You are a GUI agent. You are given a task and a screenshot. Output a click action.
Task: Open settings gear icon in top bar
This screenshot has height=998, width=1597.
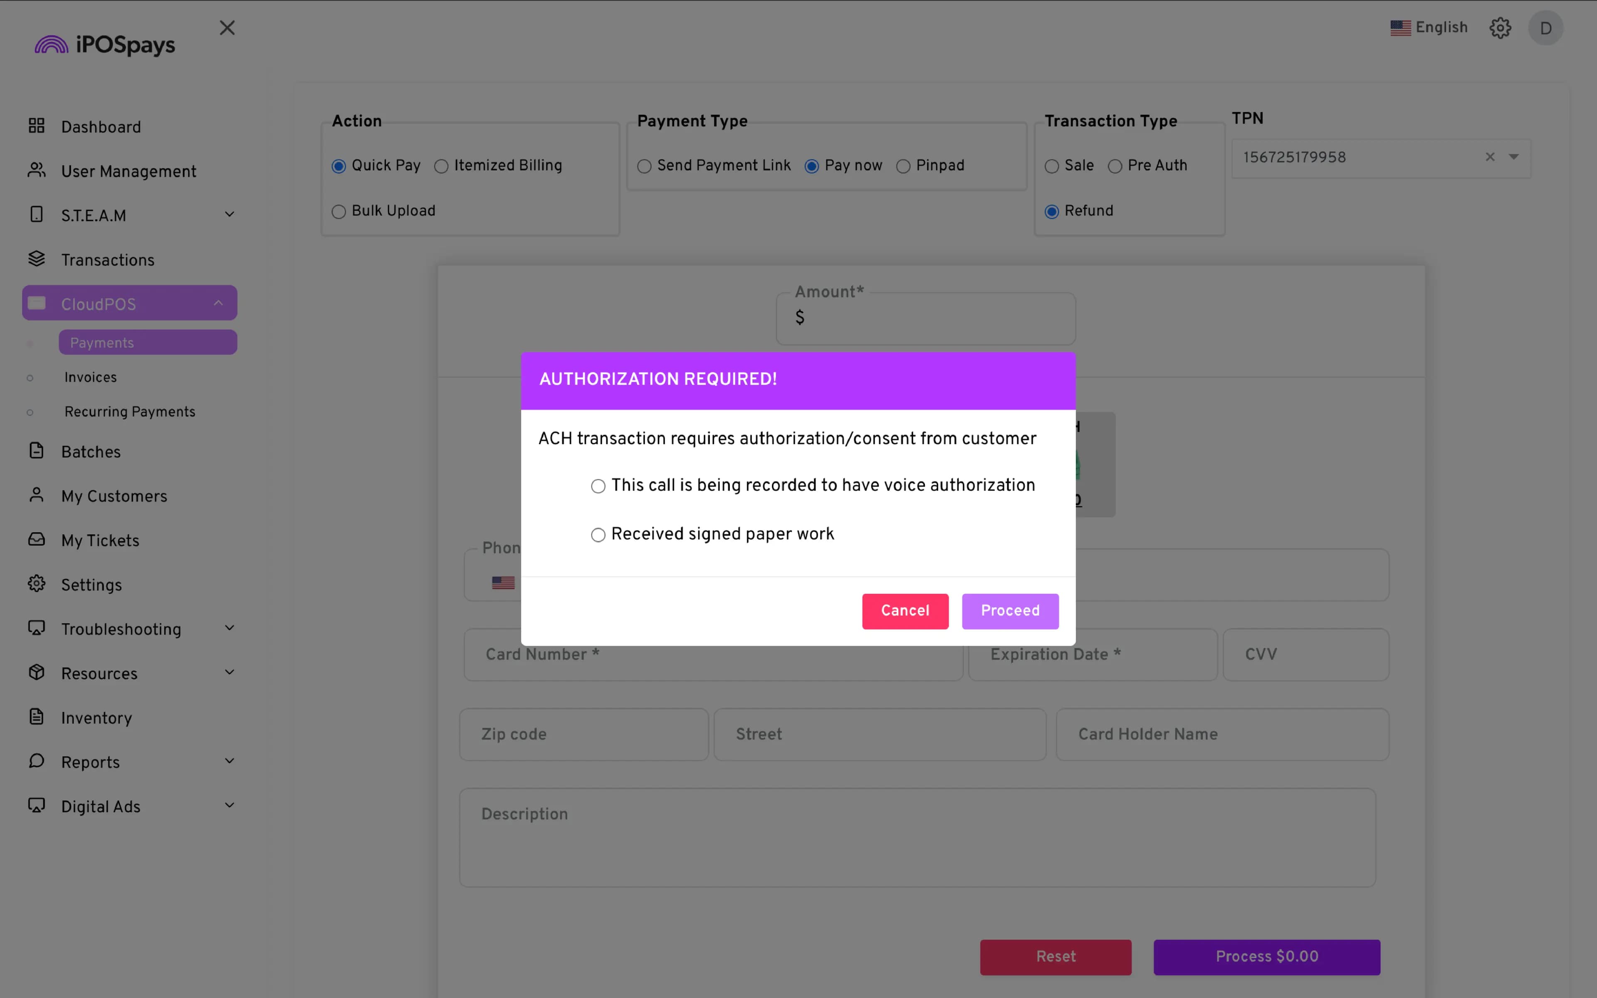coord(1500,28)
